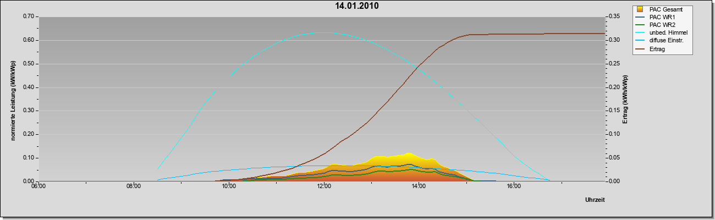Click the diffuse Einstr. legend entry
The height and width of the screenshot is (220, 715).
click(x=666, y=41)
